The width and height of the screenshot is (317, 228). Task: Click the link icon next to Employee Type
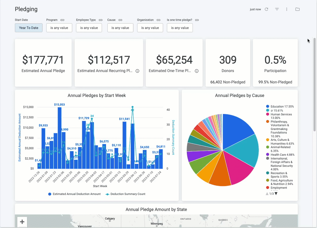pos(100,20)
